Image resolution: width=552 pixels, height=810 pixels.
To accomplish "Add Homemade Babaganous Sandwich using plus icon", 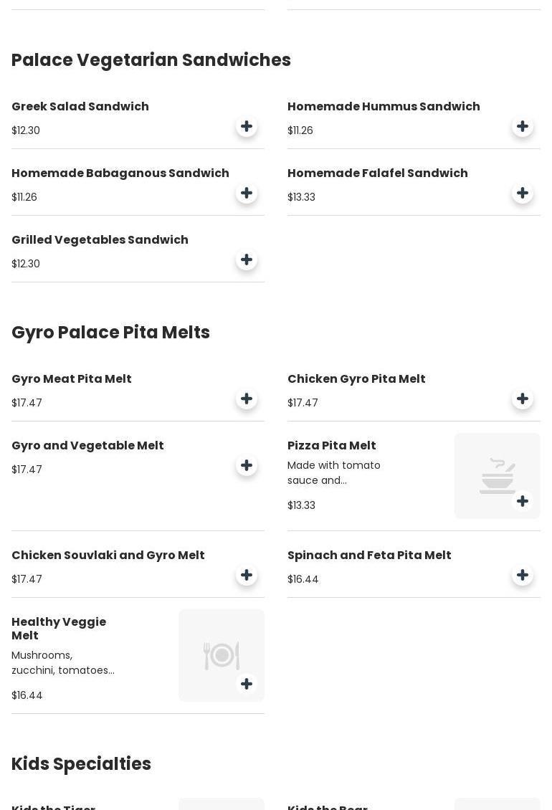I will click(247, 193).
